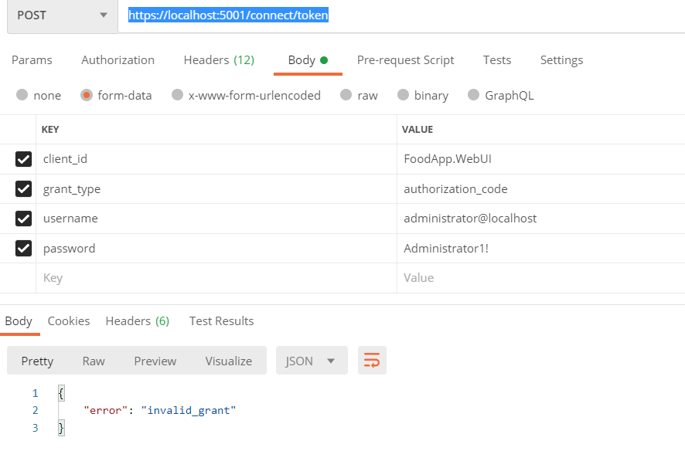The height and width of the screenshot is (451, 685).
Task: Open the POST request method dropdown
Action: (62, 15)
